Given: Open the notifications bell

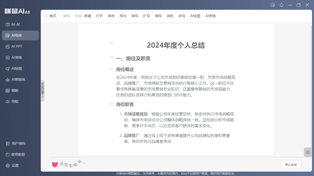Looking at the screenshot, I should pyautogui.click(x=281, y=5).
